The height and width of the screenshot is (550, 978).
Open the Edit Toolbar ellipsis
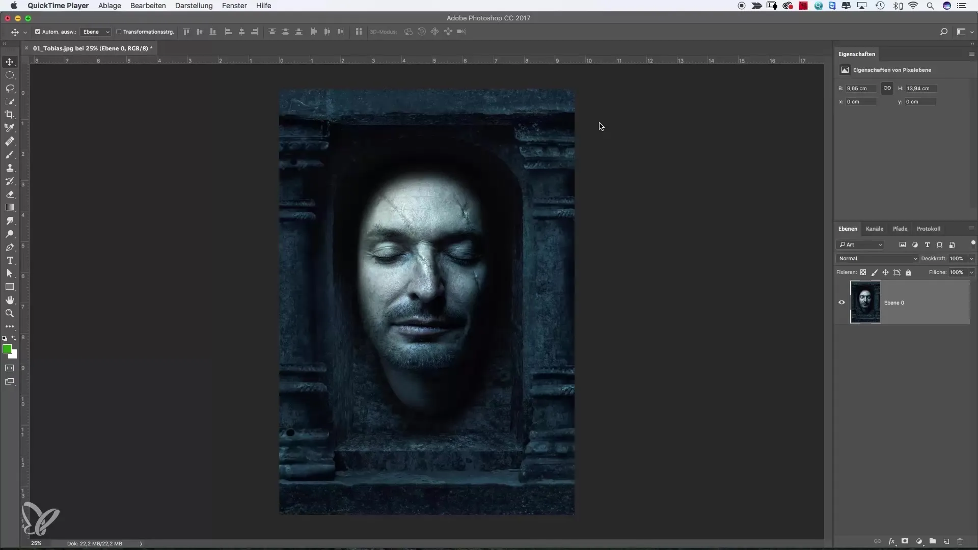10,326
